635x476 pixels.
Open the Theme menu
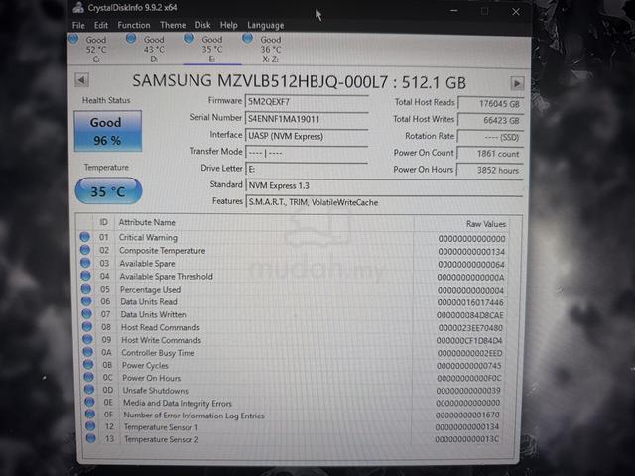173,25
